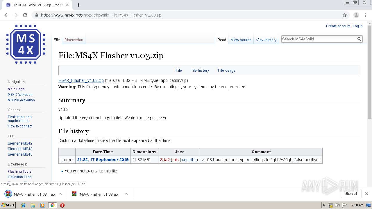Show hidden tray icons arrow
The height and width of the screenshot is (209, 372).
point(324,205)
